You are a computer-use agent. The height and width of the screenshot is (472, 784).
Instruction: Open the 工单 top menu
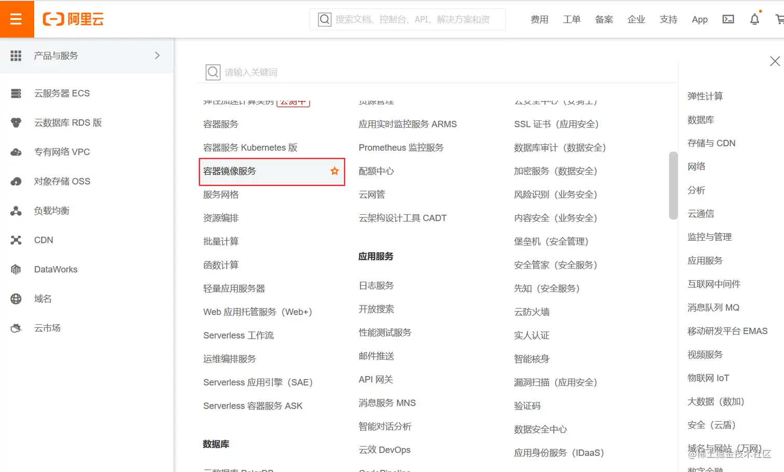(x=571, y=20)
